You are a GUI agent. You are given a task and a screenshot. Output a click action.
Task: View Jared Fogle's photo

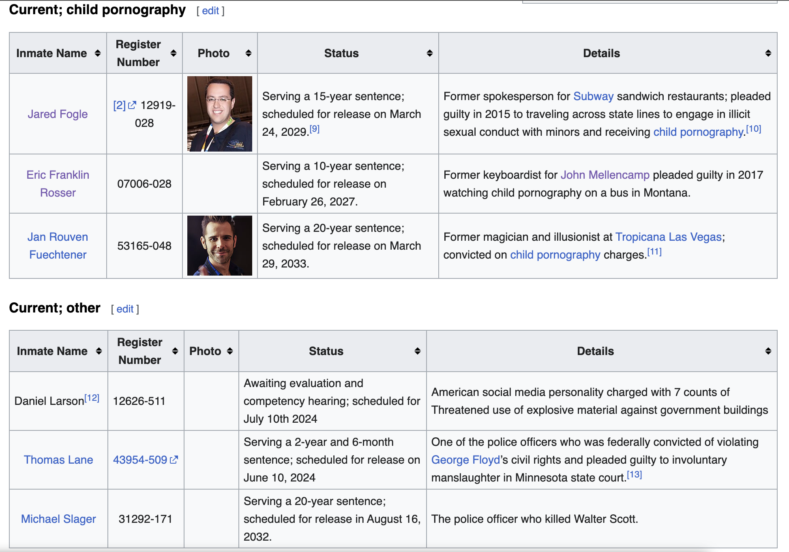[x=220, y=114]
